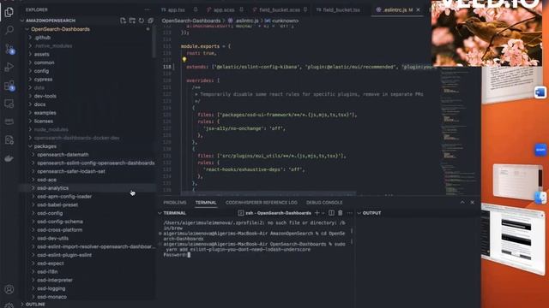Image resolution: width=549 pixels, height=308 pixels.
Task: Open the osd-babel-preset package
Action: 57,204
